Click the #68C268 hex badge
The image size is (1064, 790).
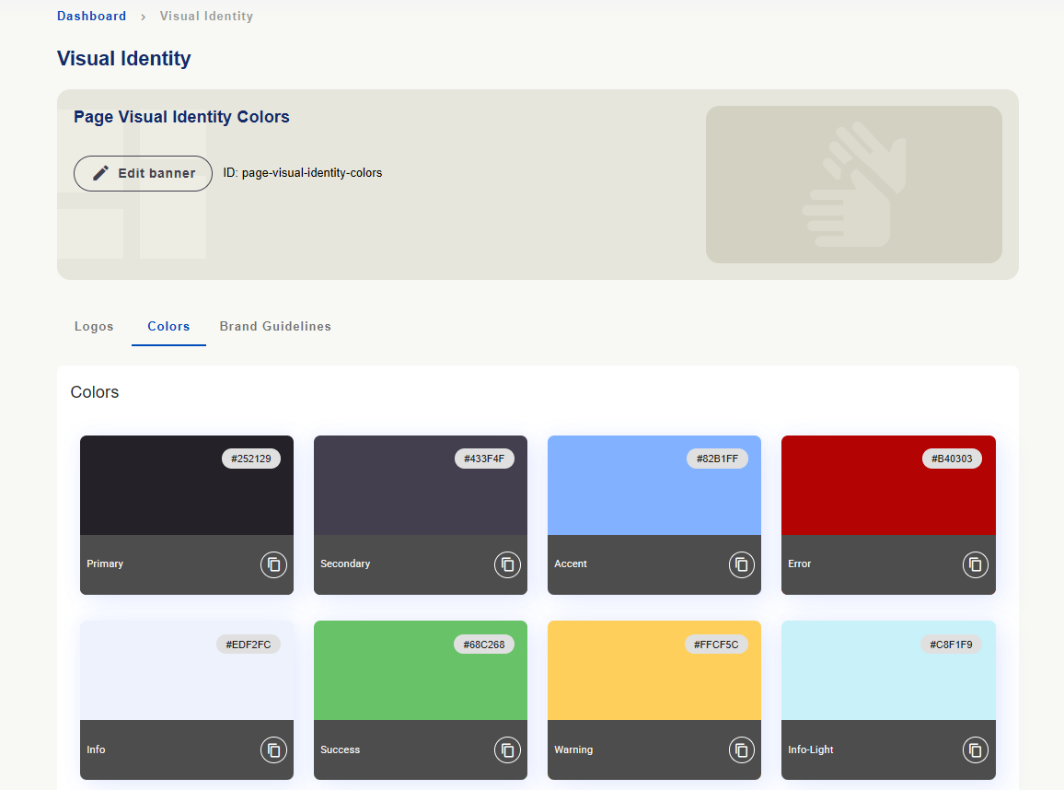(x=484, y=645)
